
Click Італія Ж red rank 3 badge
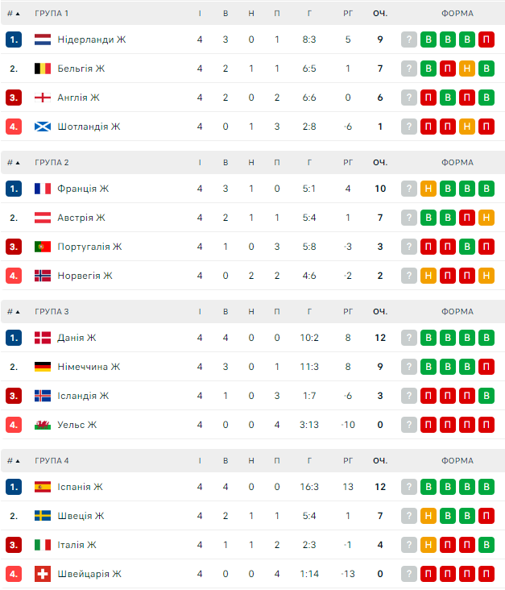click(x=14, y=545)
